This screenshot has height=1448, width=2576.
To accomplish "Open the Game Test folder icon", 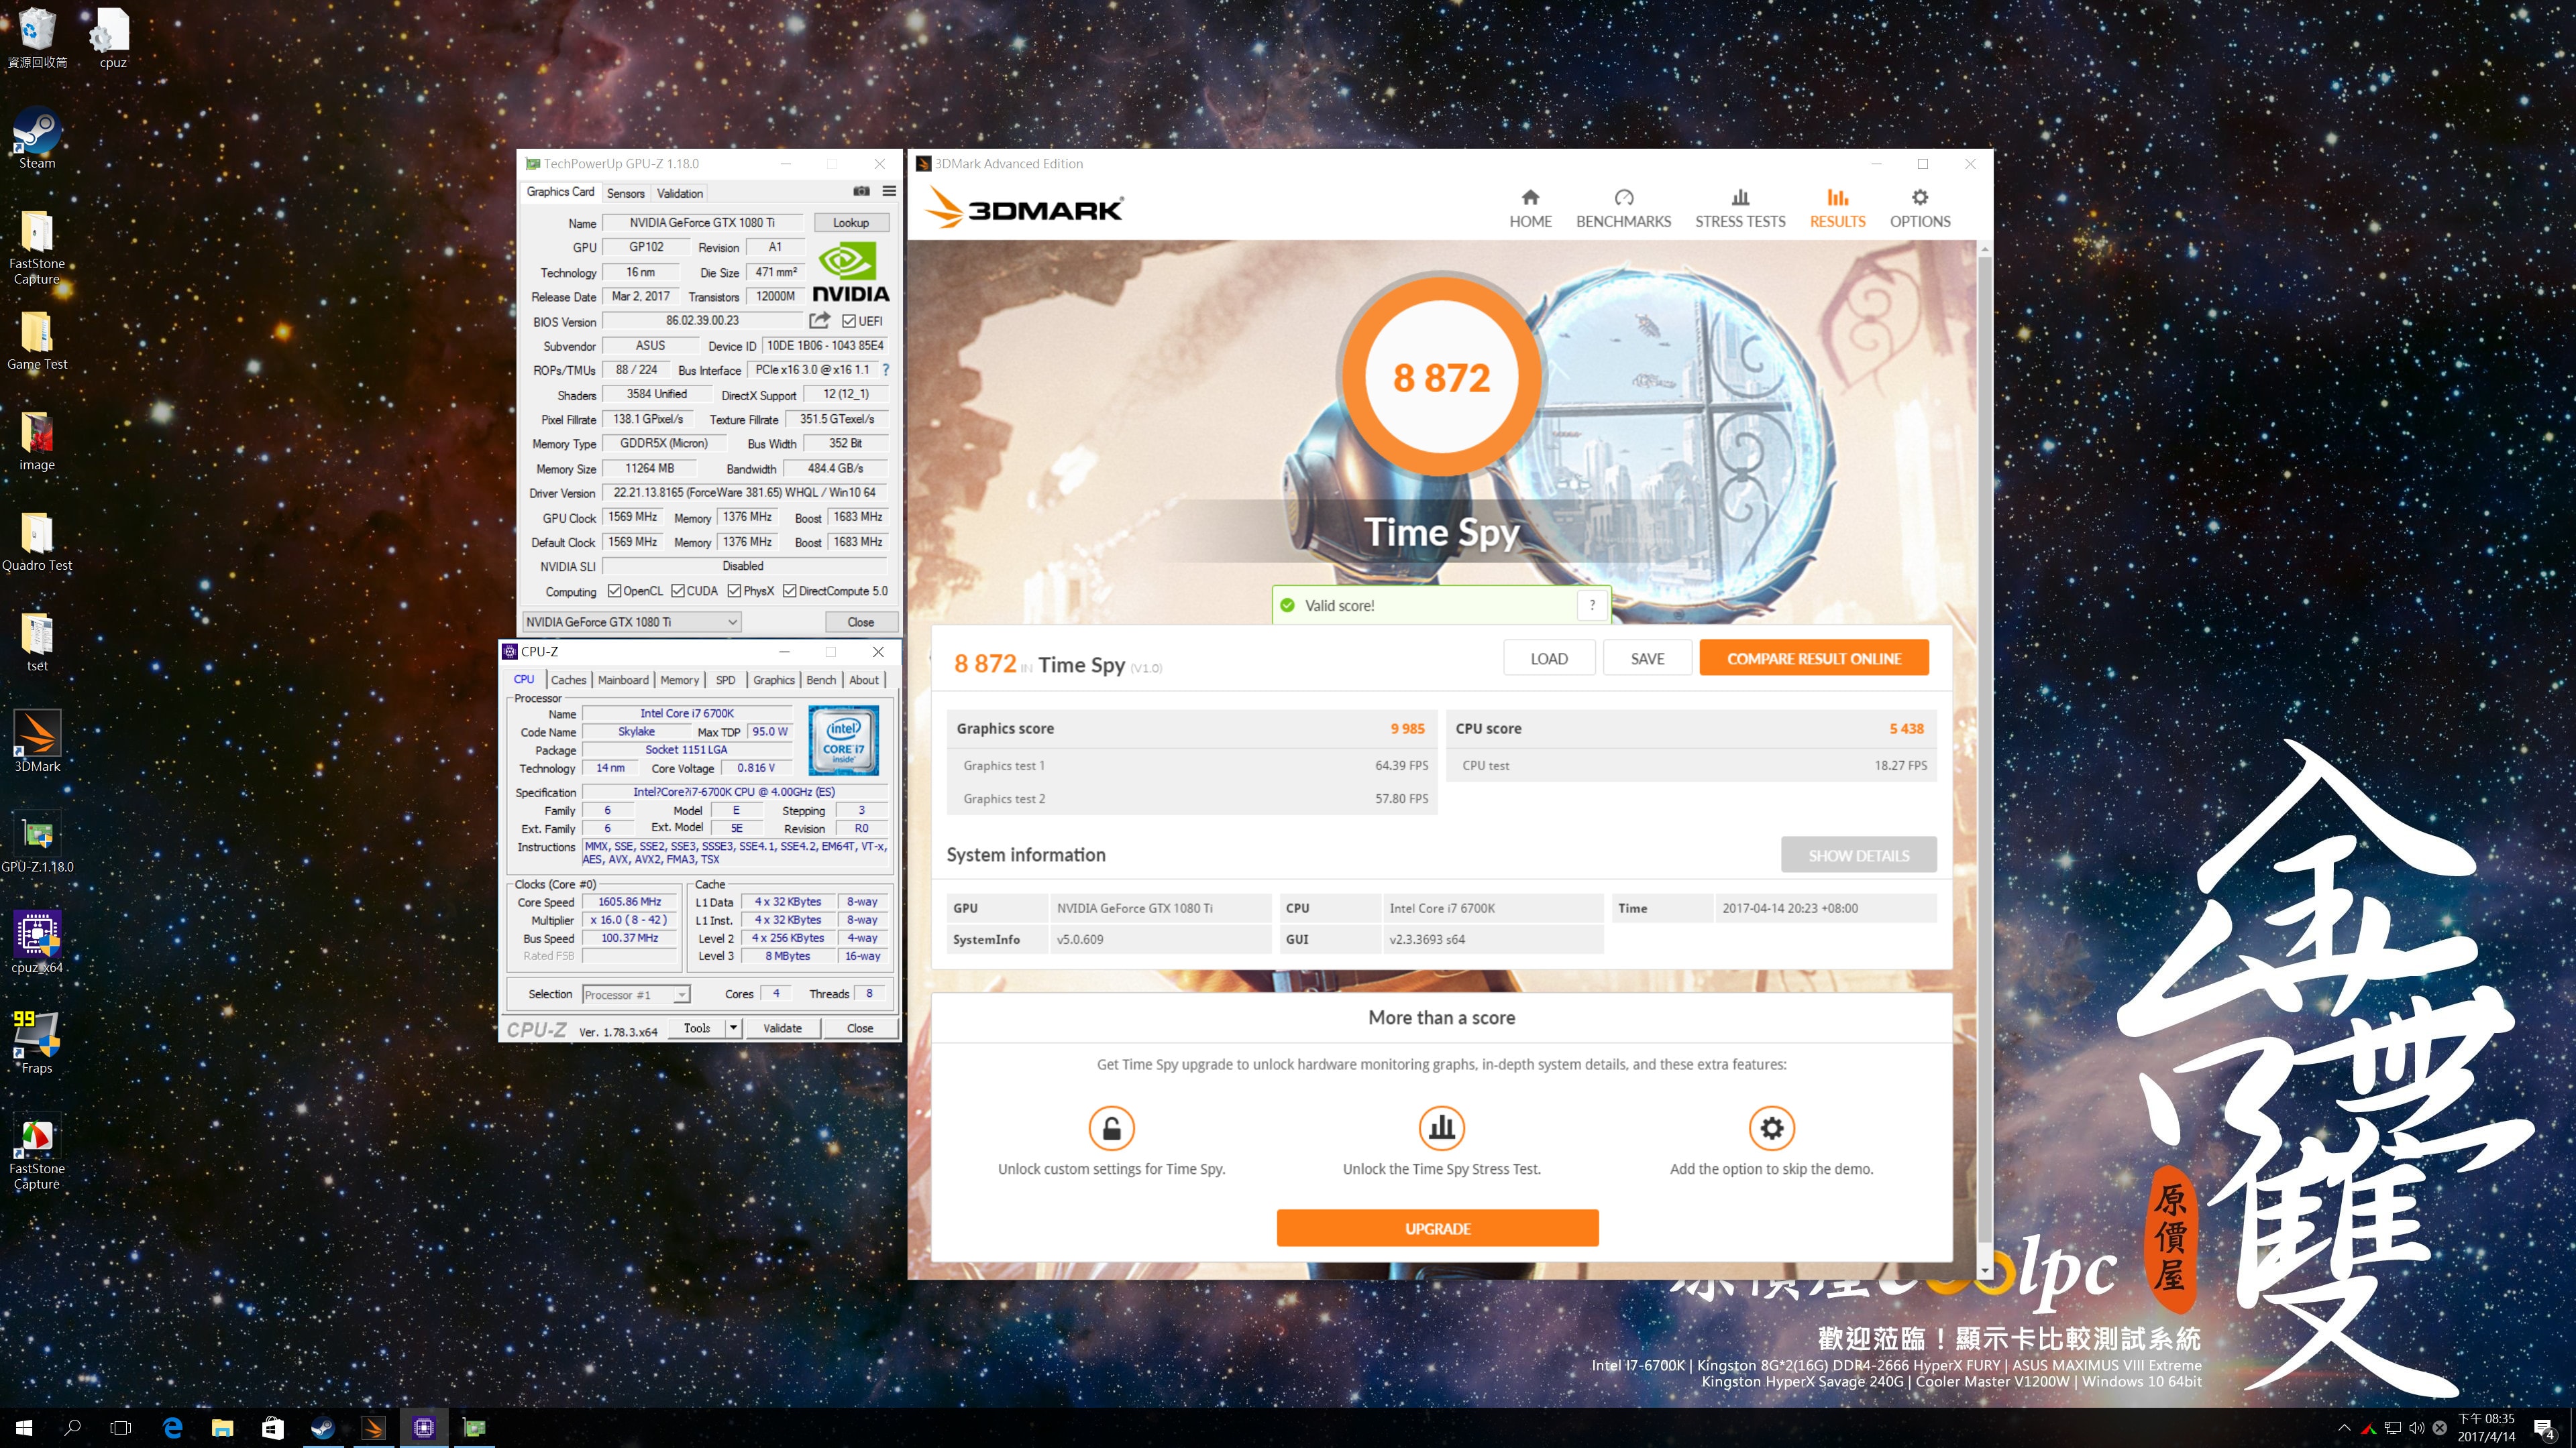I will coord(37,340).
